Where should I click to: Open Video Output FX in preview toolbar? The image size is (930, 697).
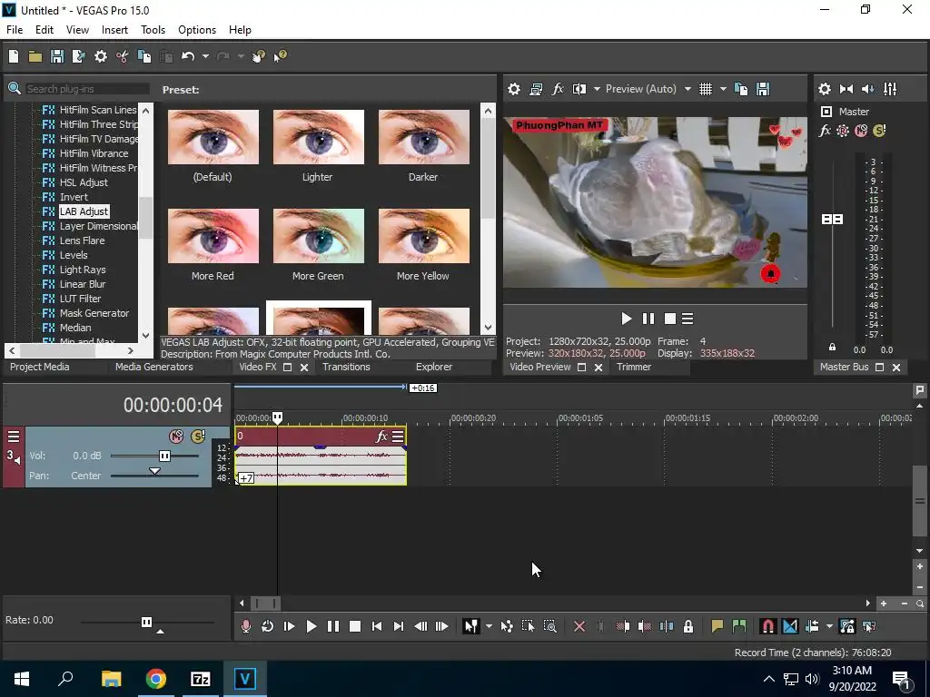coord(558,89)
